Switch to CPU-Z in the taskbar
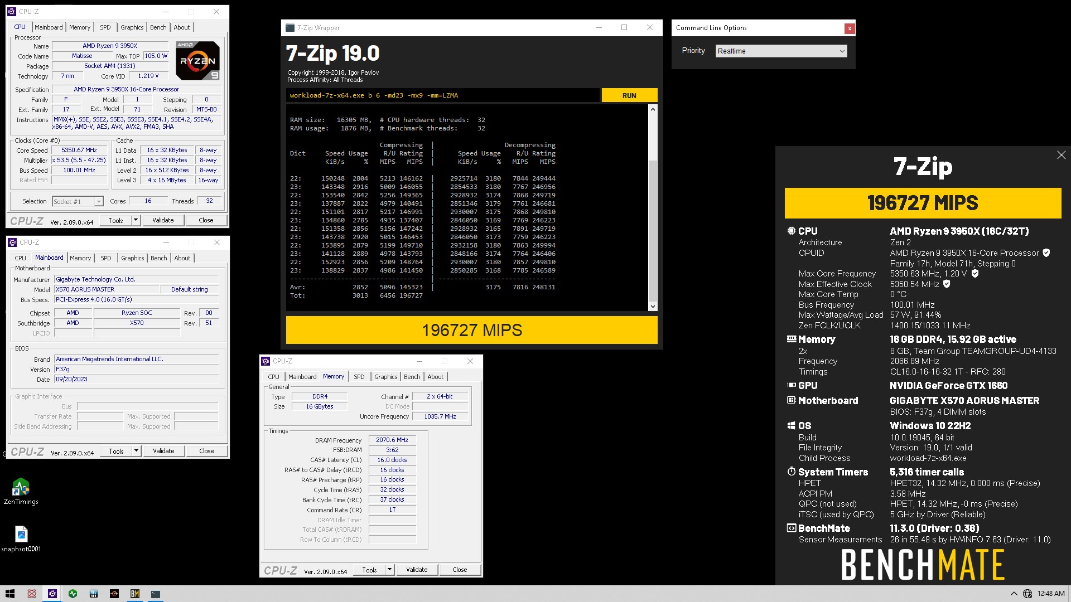The height and width of the screenshot is (602, 1071). [52, 594]
